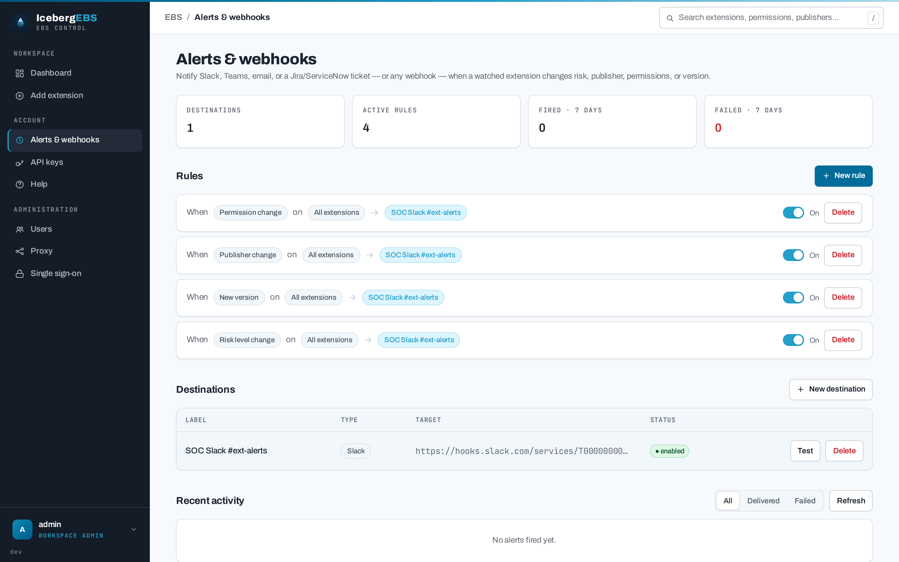Add a New destination
The height and width of the screenshot is (562, 899).
point(831,389)
